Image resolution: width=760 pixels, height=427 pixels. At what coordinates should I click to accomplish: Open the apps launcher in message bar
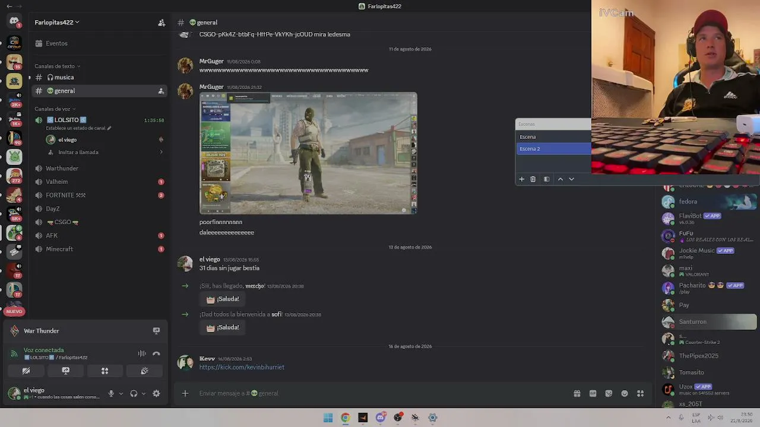[640, 393]
